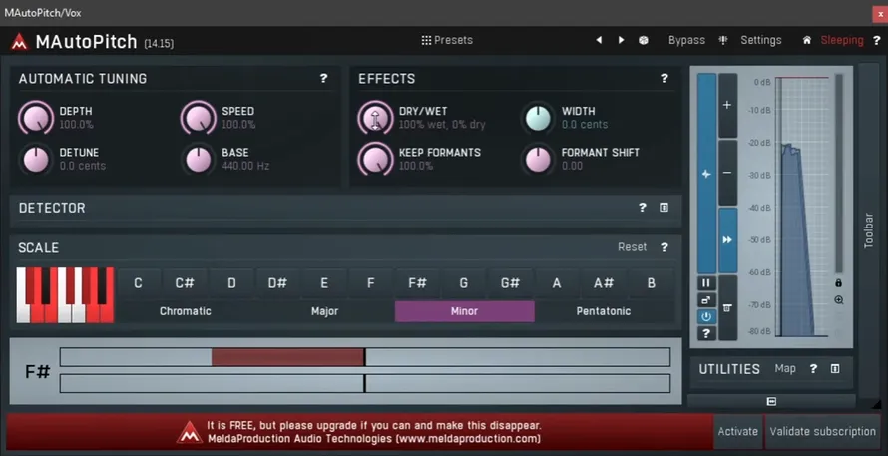Toggle note F in the scale
This screenshot has height=456, width=888.
[x=370, y=283]
